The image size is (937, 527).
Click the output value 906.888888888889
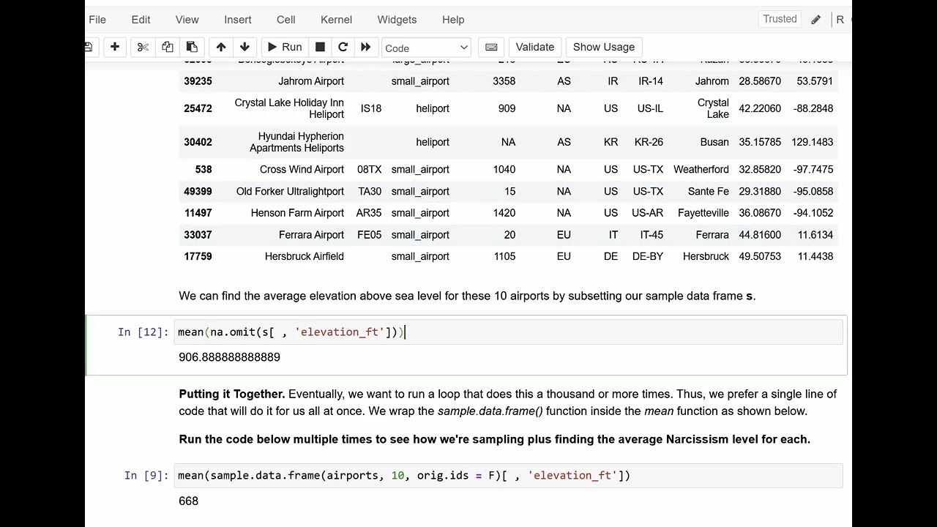pos(229,357)
